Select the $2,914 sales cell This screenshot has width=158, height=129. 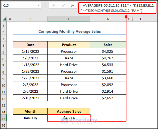[108, 91]
